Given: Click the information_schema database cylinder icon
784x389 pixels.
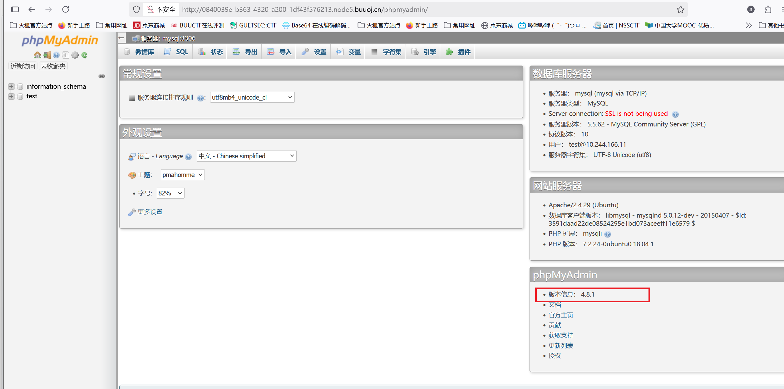Looking at the screenshot, I should click(x=20, y=86).
